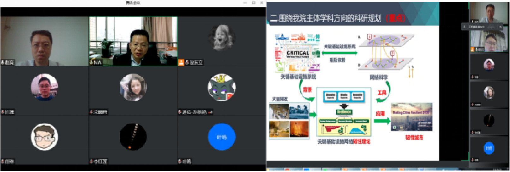510x172 pixels.
Task: Click the CRITICAL infrastructure image on the slide
Action: pyautogui.click(x=298, y=53)
